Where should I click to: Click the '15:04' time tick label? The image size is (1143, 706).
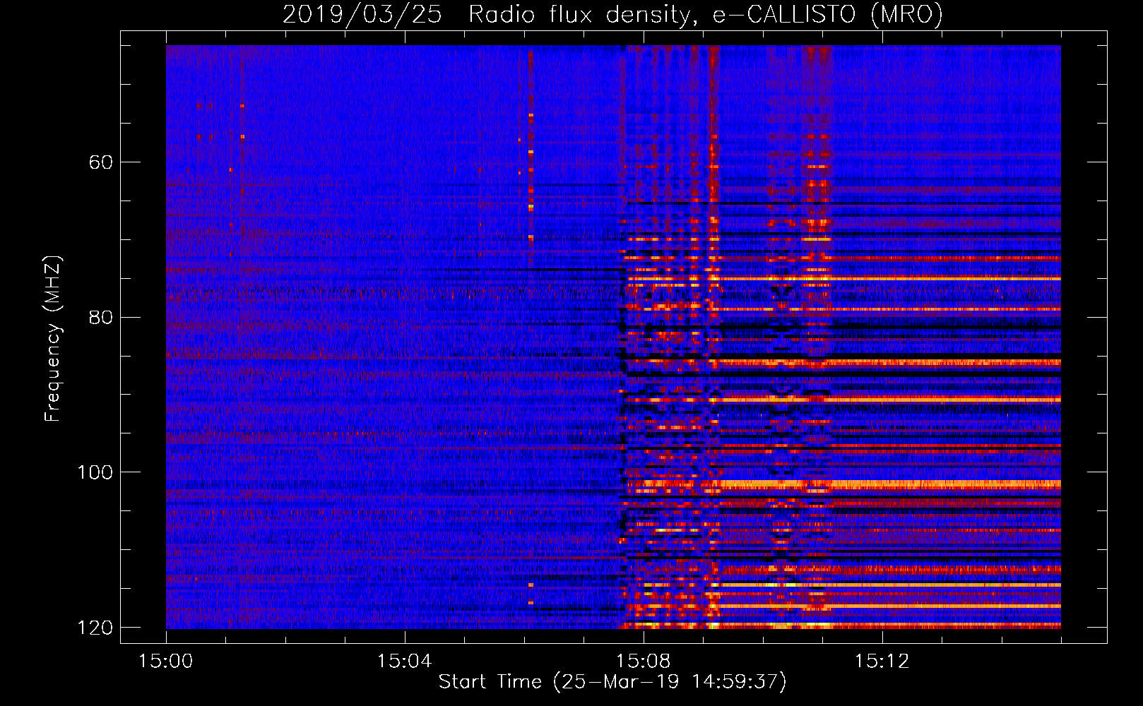[x=404, y=662]
